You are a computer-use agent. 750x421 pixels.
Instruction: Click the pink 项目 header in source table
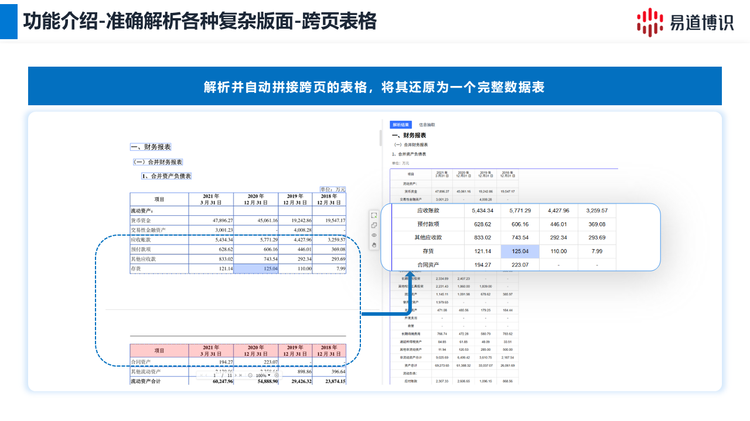coord(159,350)
